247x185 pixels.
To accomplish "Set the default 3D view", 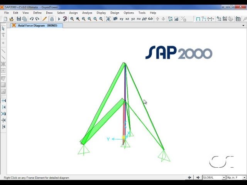I will pos(115,19).
